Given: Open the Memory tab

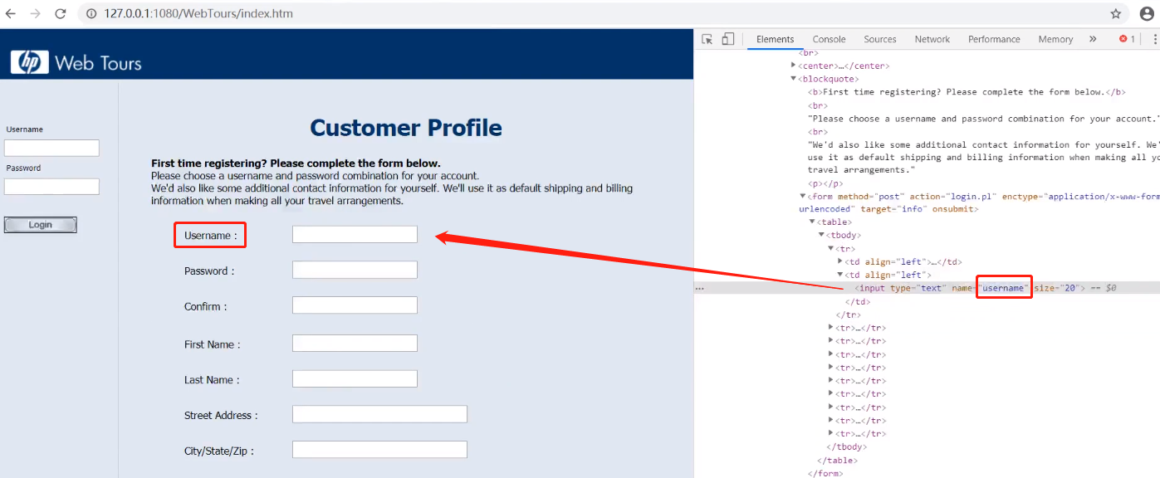Looking at the screenshot, I should [1055, 39].
